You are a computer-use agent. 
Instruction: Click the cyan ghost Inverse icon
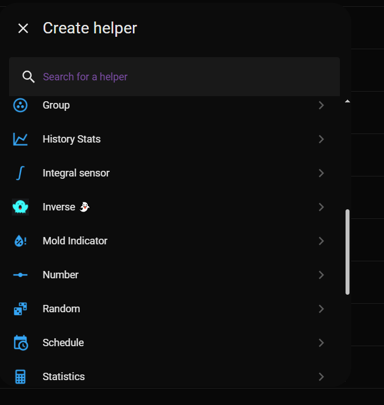coord(20,207)
